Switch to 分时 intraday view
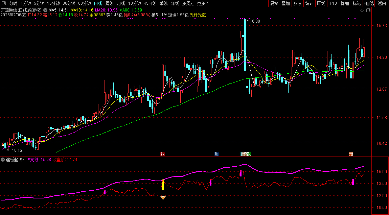The image size is (389, 215). point(14,3)
